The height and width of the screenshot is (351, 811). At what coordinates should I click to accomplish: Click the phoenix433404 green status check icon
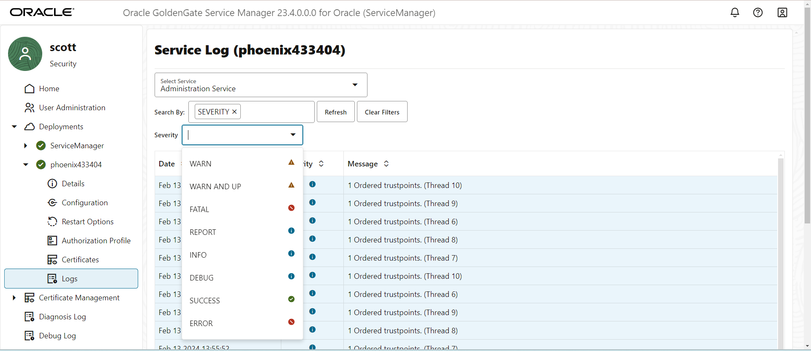[41, 165]
